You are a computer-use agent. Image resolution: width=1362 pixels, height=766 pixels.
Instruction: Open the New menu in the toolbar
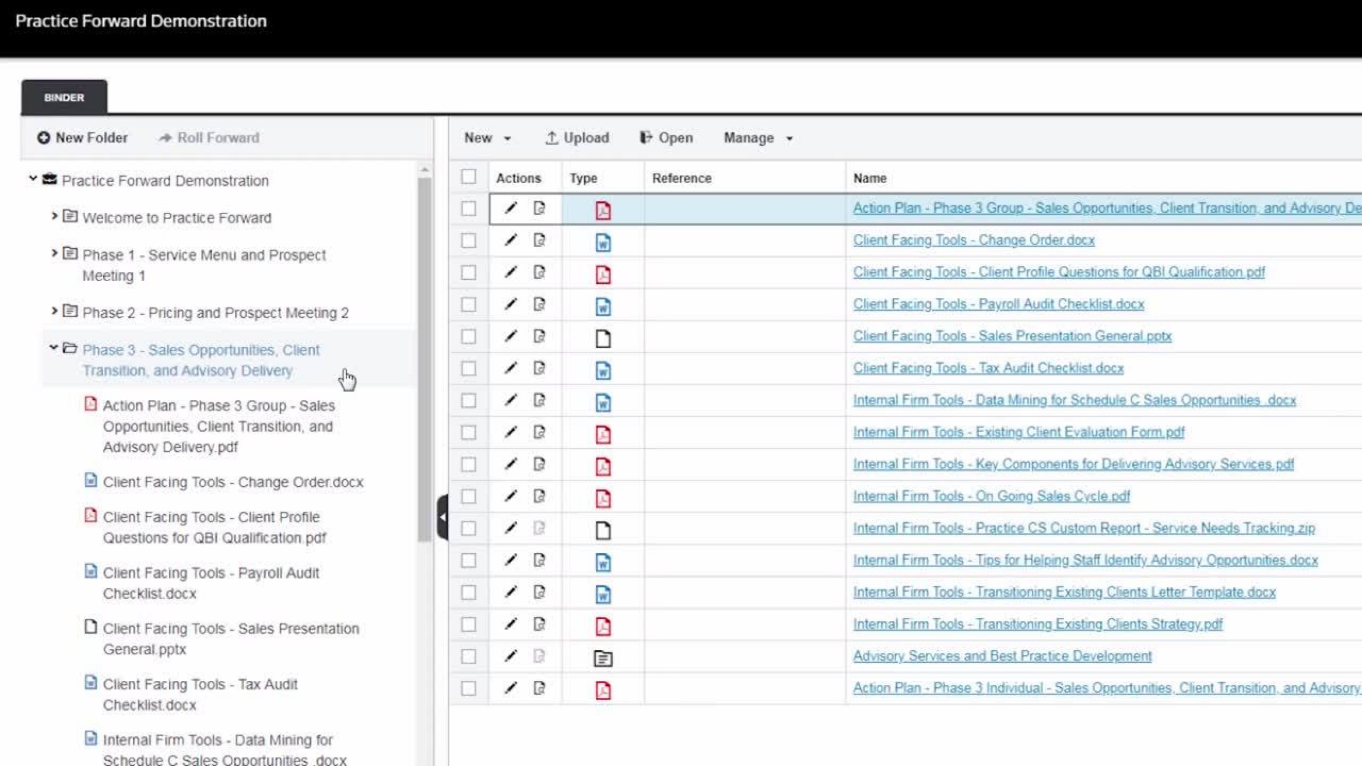(x=486, y=138)
